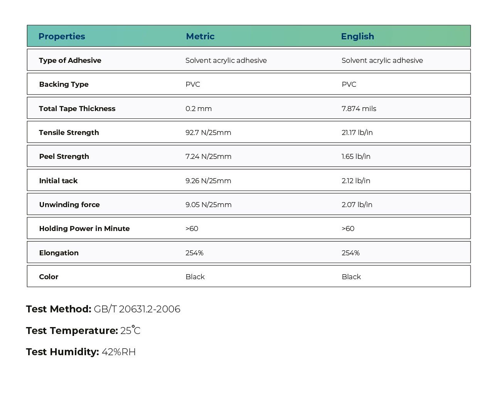
Task: Click the English column header
Action: pyautogui.click(x=357, y=36)
